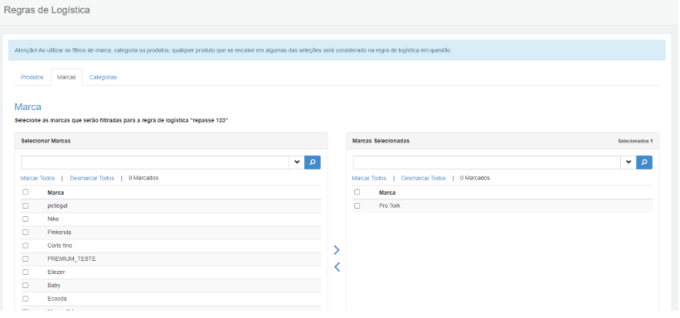This screenshot has height=318, width=680.
Task: Click the Pinkerula brand name
Action: click(x=60, y=232)
